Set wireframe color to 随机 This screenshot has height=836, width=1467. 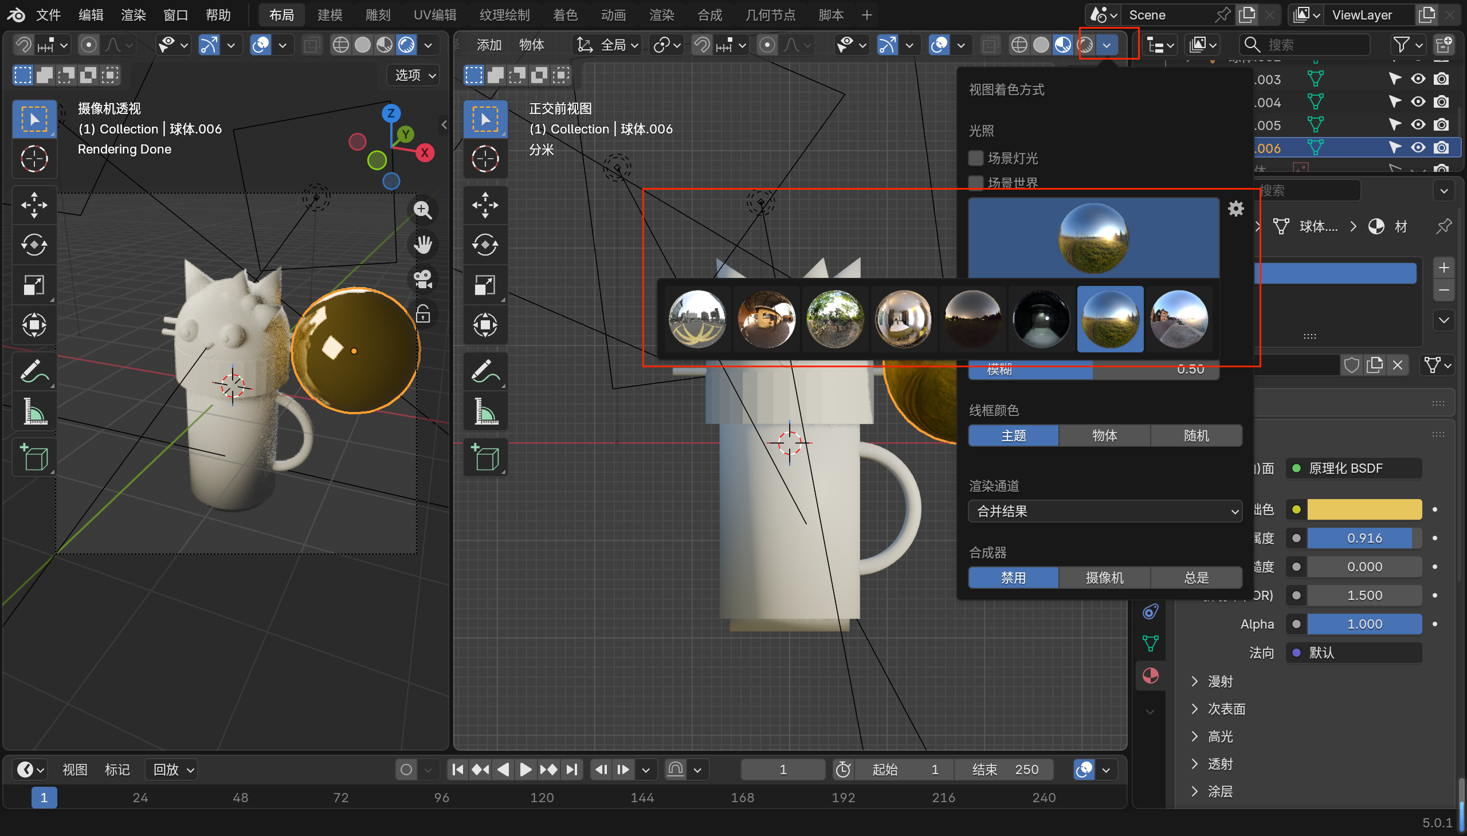point(1196,435)
